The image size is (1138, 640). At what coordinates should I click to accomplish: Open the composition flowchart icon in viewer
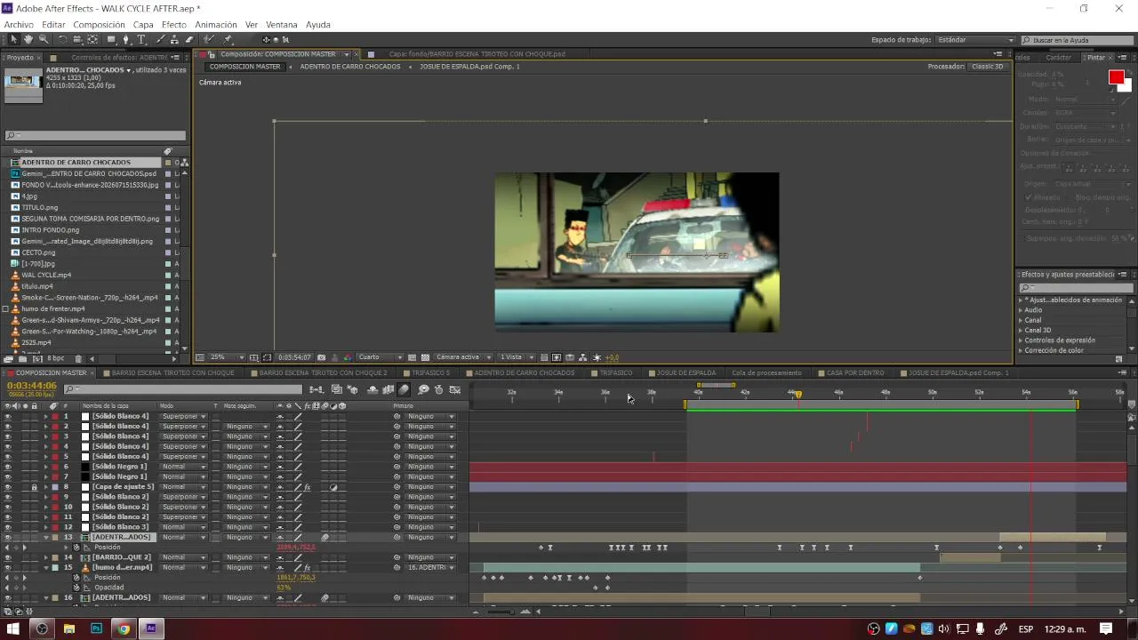point(584,357)
